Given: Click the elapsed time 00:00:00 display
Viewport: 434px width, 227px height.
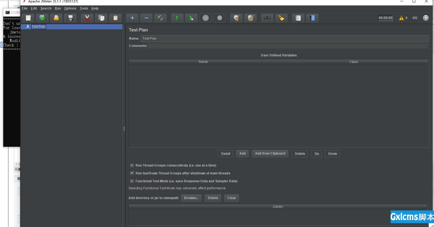Looking at the screenshot, I should pos(385,18).
